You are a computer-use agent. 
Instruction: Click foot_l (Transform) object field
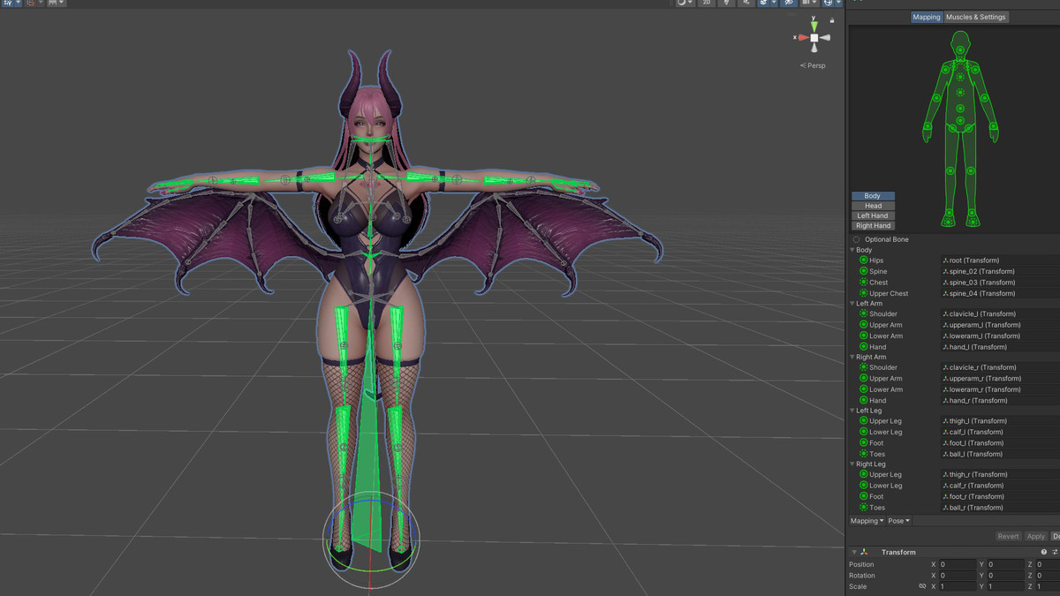1000,443
